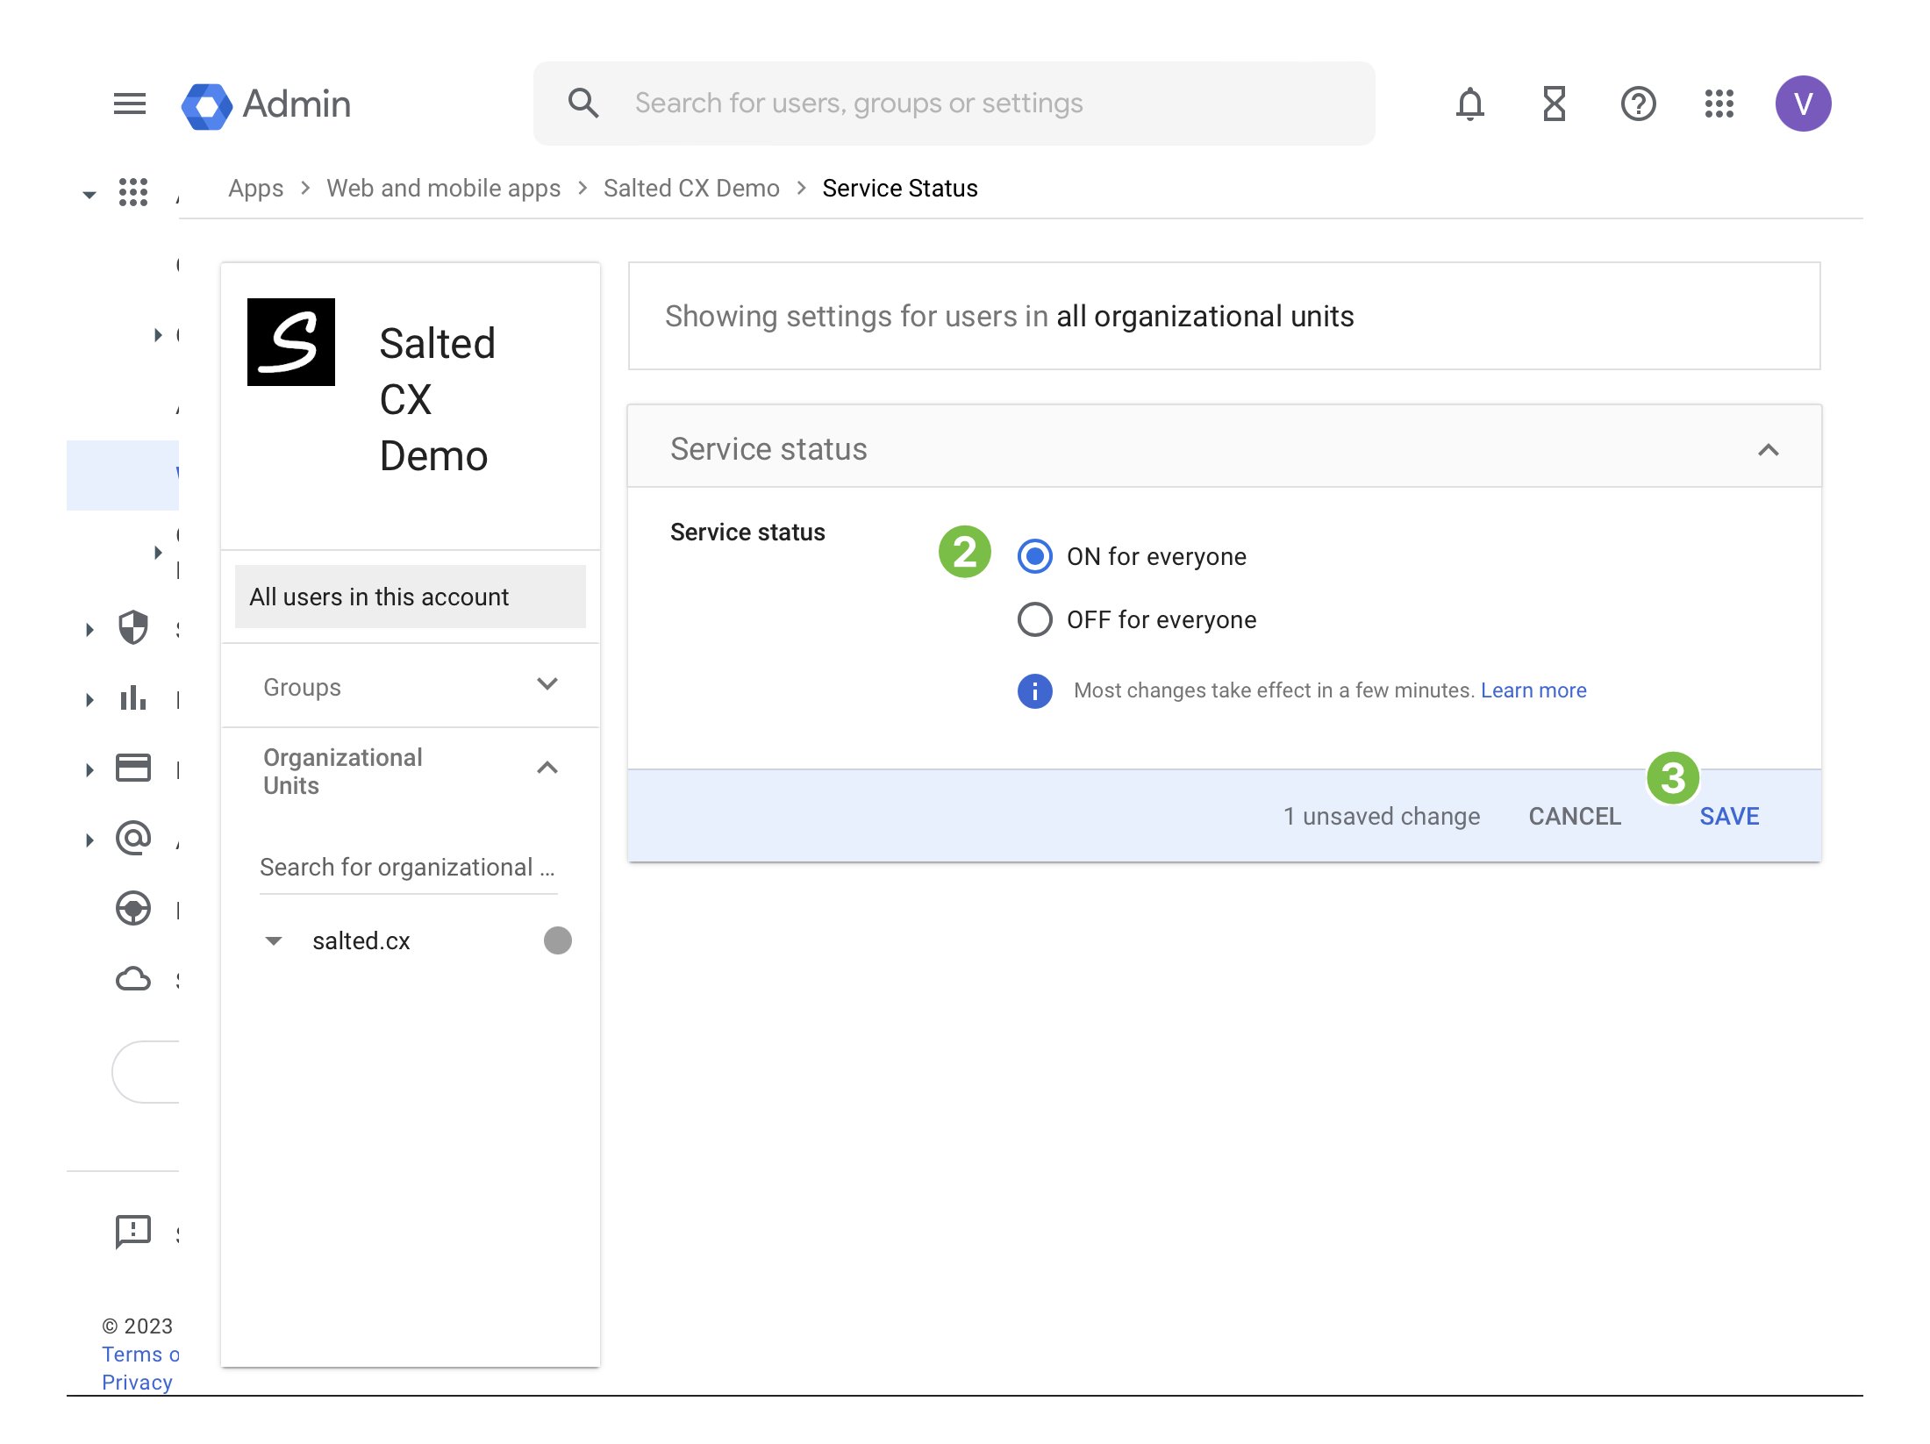Click the Search for organizational units field
The image size is (1930, 1444).
(409, 868)
